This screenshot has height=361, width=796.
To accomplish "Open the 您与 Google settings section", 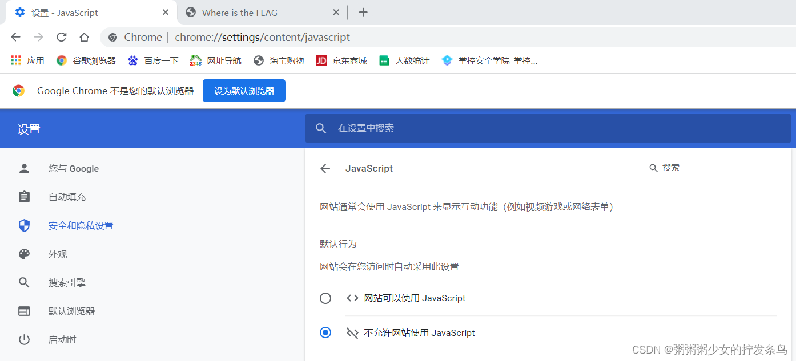I will point(74,168).
